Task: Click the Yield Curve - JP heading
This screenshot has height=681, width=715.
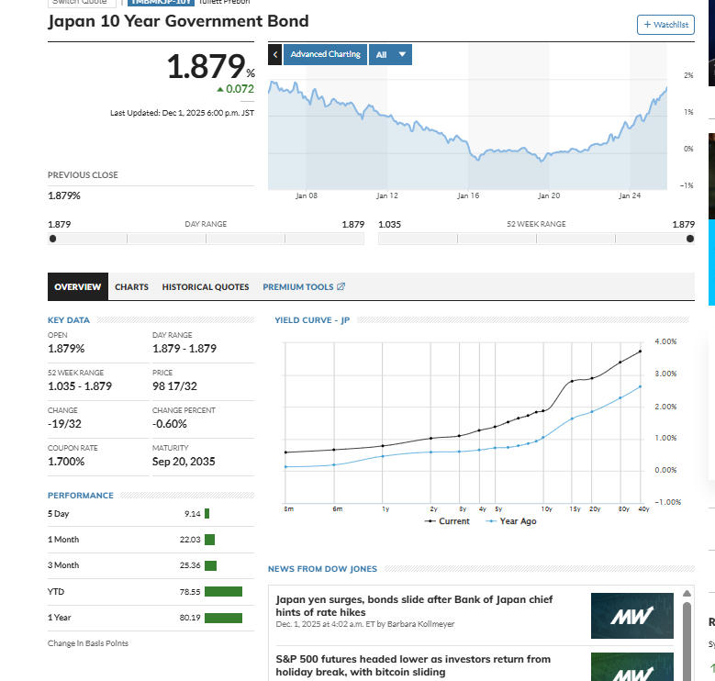Action: click(312, 320)
